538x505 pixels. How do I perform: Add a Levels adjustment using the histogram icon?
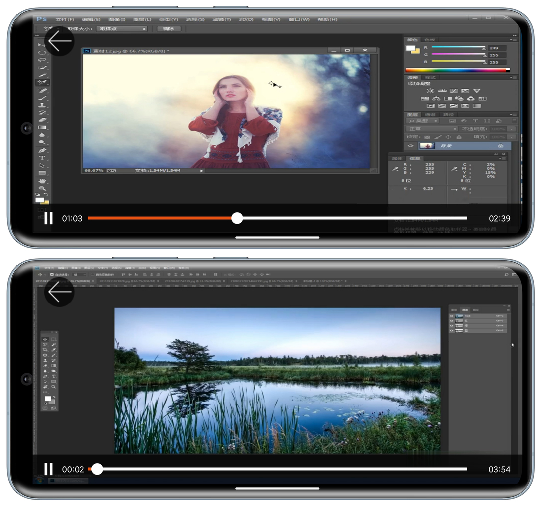coord(442,91)
